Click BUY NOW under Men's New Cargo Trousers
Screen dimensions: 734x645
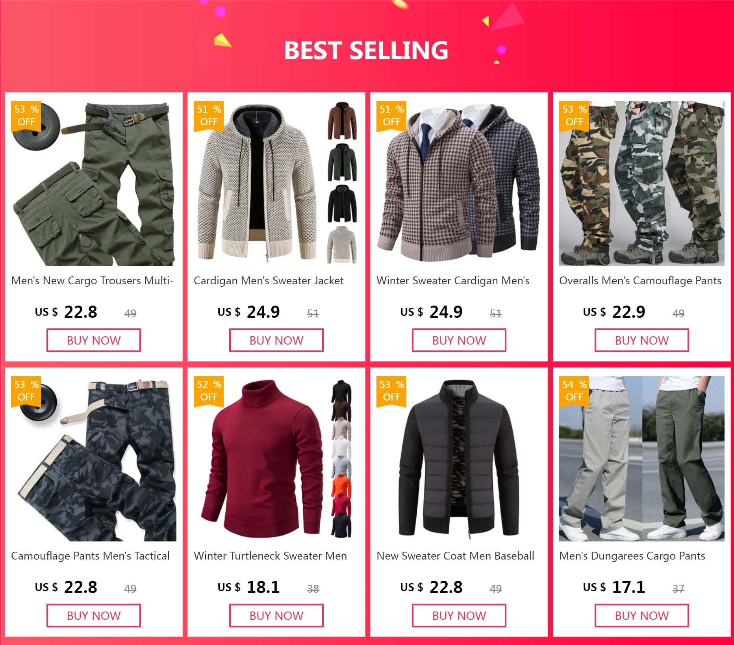pyautogui.click(x=94, y=340)
